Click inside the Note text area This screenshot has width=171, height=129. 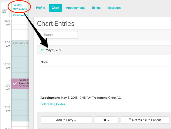click(105, 77)
